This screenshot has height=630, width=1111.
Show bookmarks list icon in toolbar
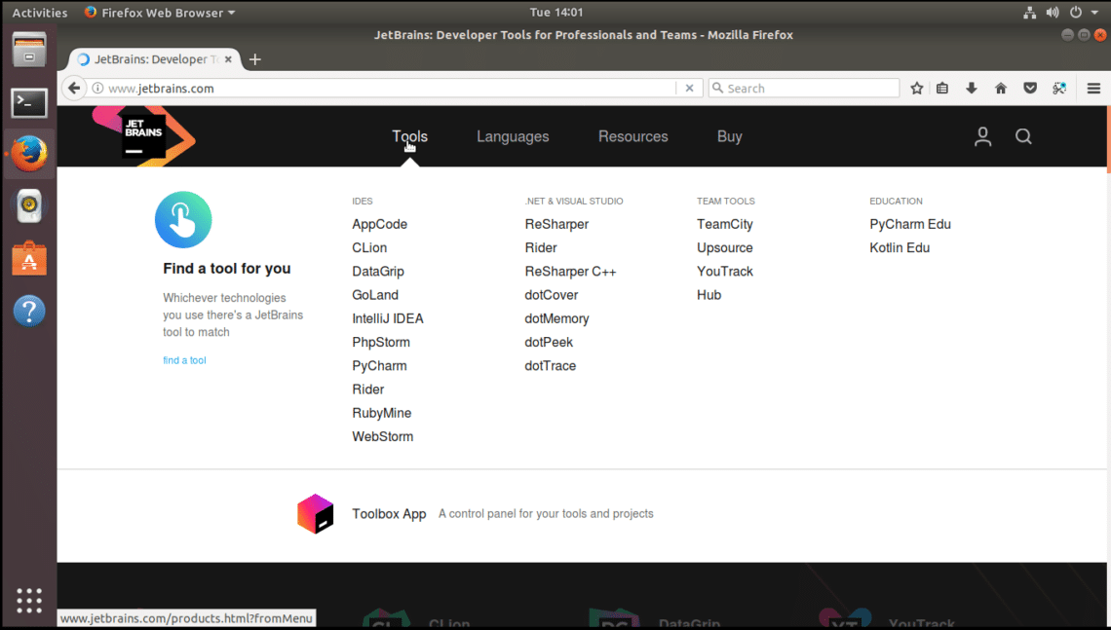pyautogui.click(x=942, y=88)
